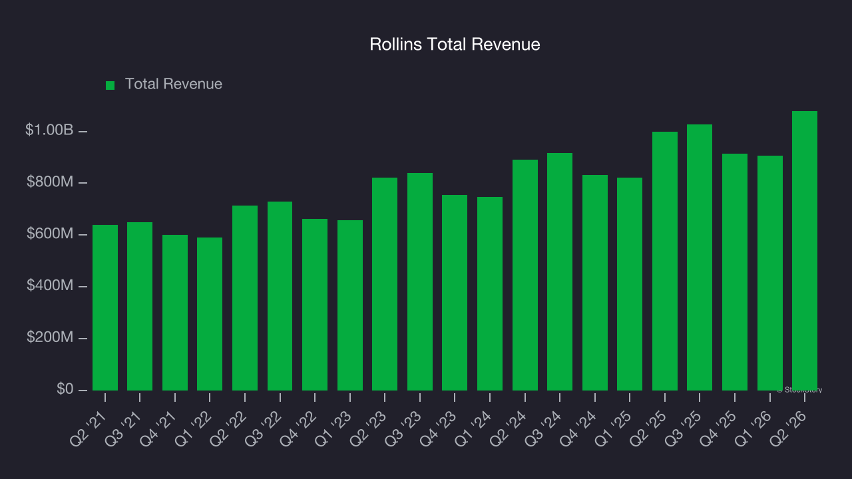
Task: Select the Q1 '23 revenue bar
Action: (350, 305)
